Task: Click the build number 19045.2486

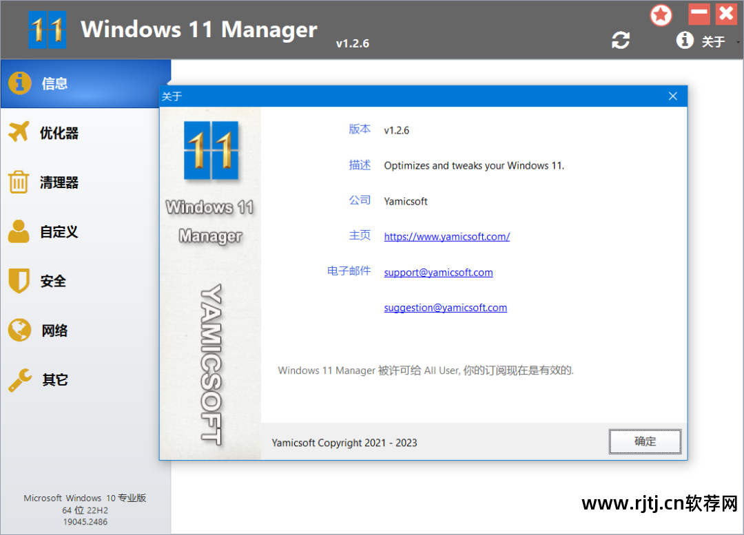Action: 85,522
